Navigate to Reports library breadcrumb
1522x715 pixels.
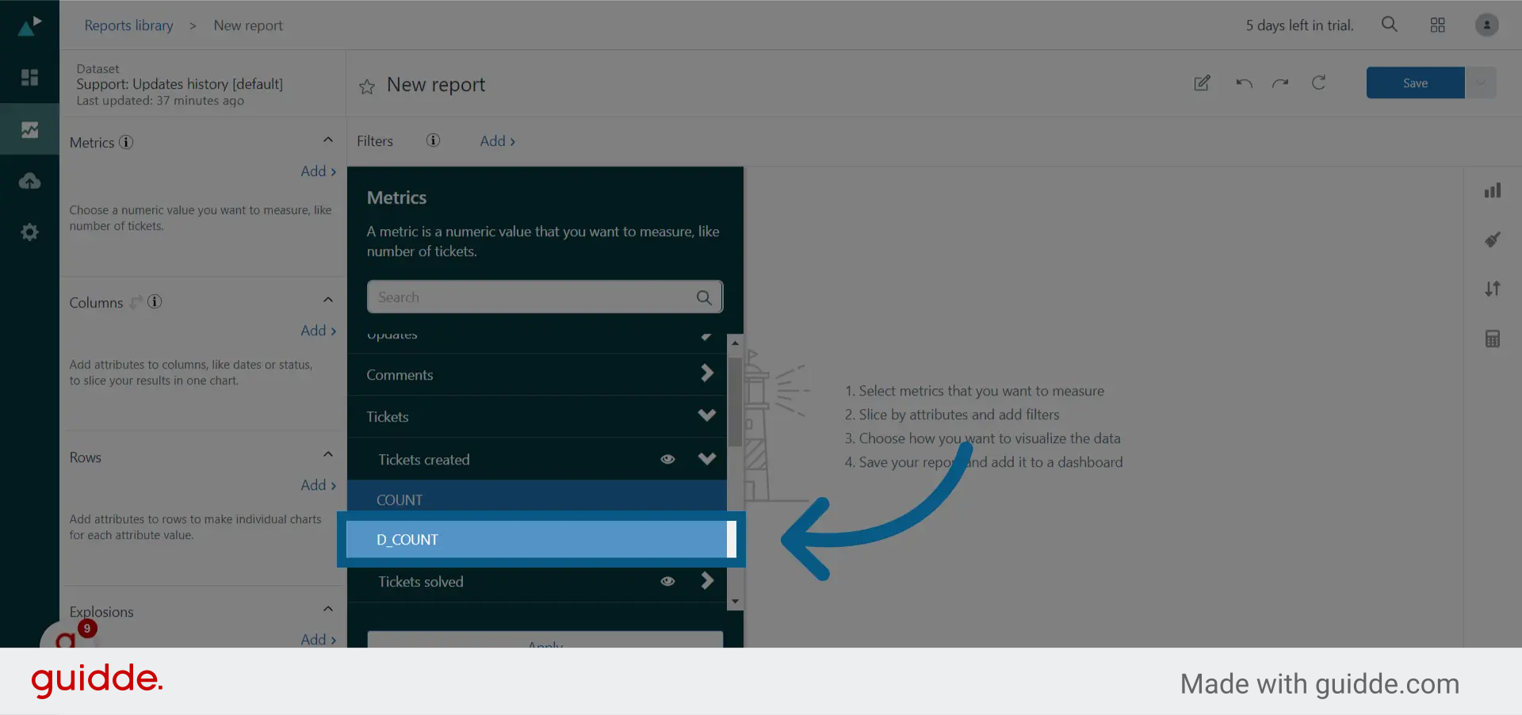[128, 25]
